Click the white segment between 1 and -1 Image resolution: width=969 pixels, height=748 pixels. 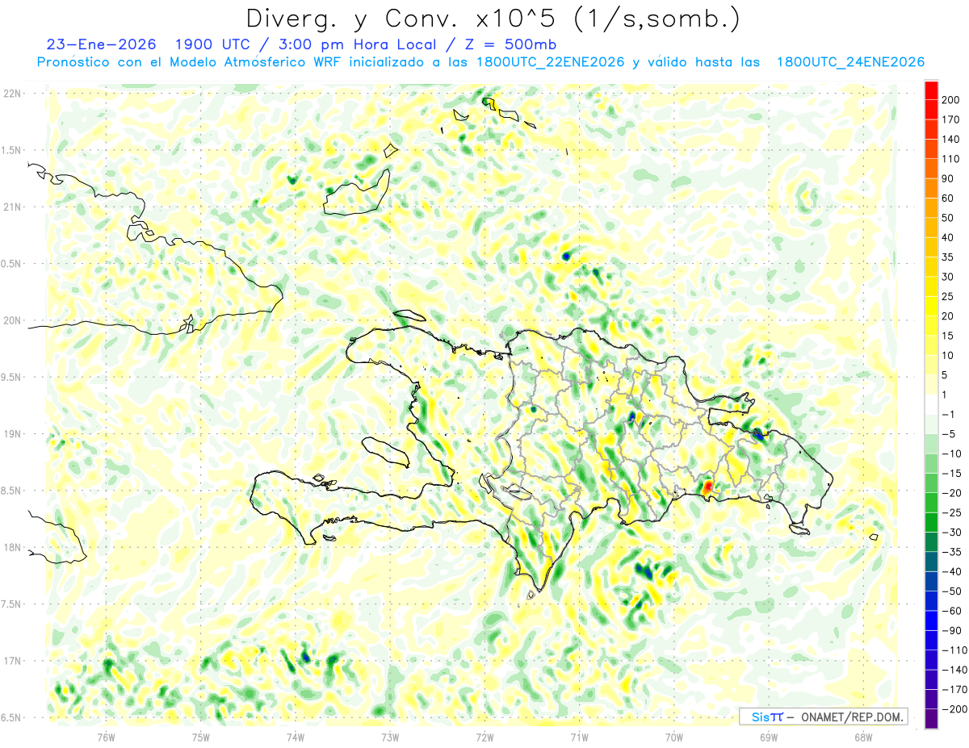(931, 404)
